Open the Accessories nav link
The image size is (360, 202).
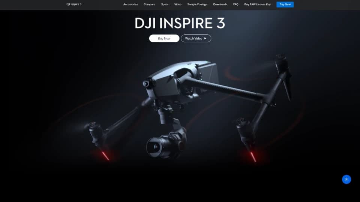click(x=130, y=4)
